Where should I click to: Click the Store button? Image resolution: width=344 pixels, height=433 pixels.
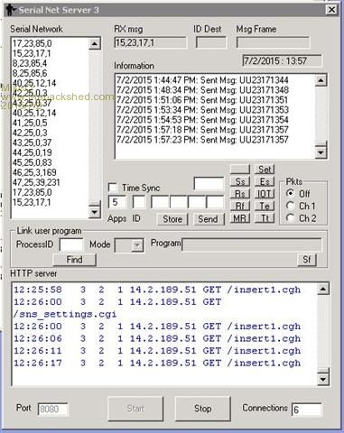(x=172, y=219)
